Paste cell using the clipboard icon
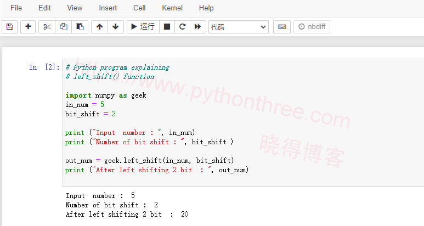The width and height of the screenshot is (424, 226). coord(80,27)
